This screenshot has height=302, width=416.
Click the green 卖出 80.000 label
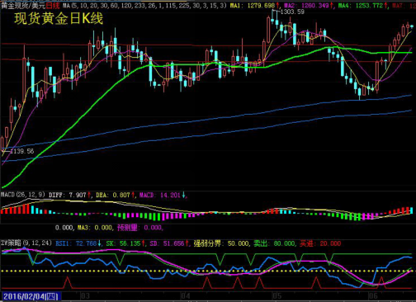click(x=275, y=243)
